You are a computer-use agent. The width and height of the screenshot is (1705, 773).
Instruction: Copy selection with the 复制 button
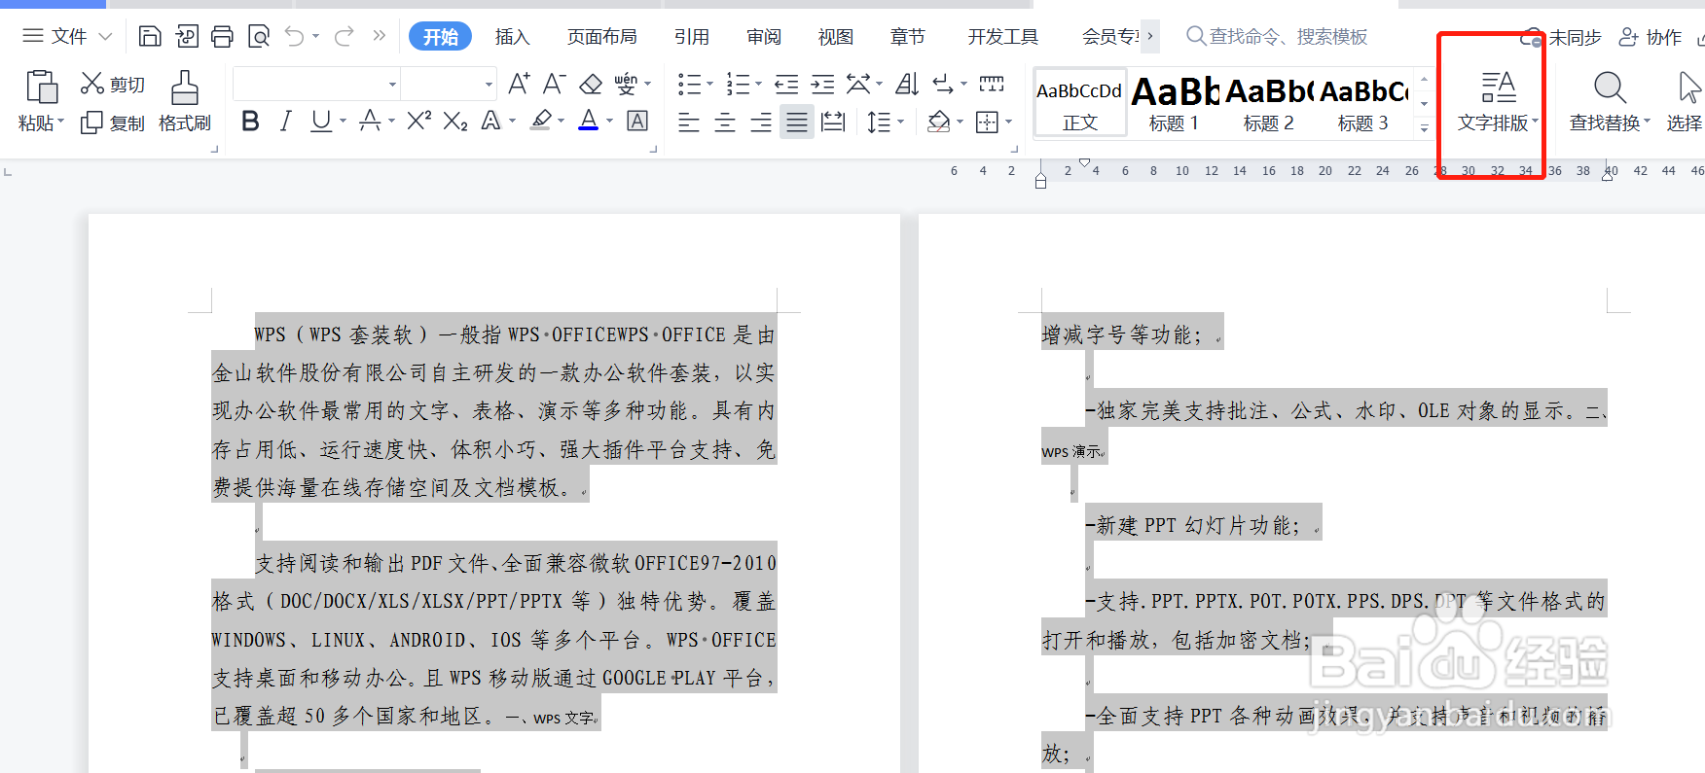coord(112,123)
